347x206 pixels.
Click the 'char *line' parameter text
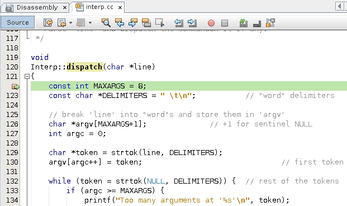(x=129, y=67)
